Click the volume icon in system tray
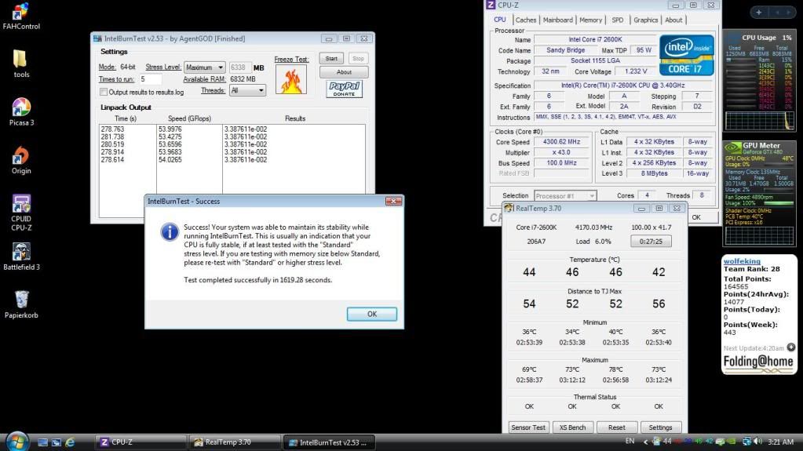 pyautogui.click(x=758, y=442)
